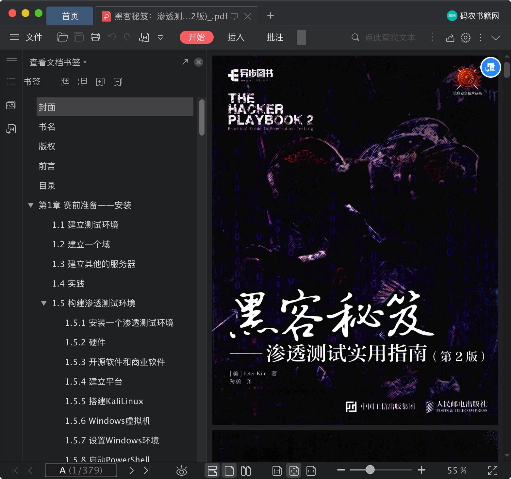Go to the next page
This screenshot has height=479, width=511.
tap(132, 471)
